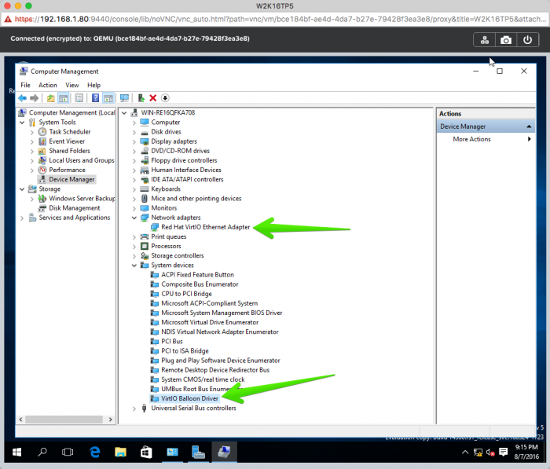
Task: Select the PCI Bus device
Action: (172, 342)
